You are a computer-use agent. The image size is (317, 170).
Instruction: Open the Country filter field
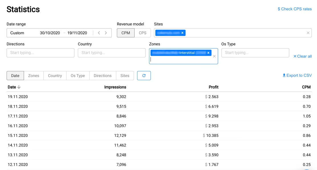112,53
